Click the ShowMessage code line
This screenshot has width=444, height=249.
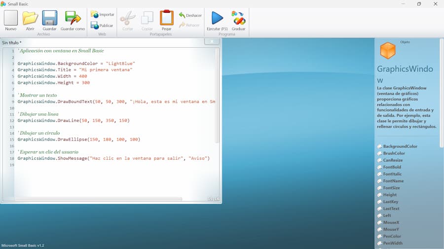pyautogui.click(x=113, y=158)
